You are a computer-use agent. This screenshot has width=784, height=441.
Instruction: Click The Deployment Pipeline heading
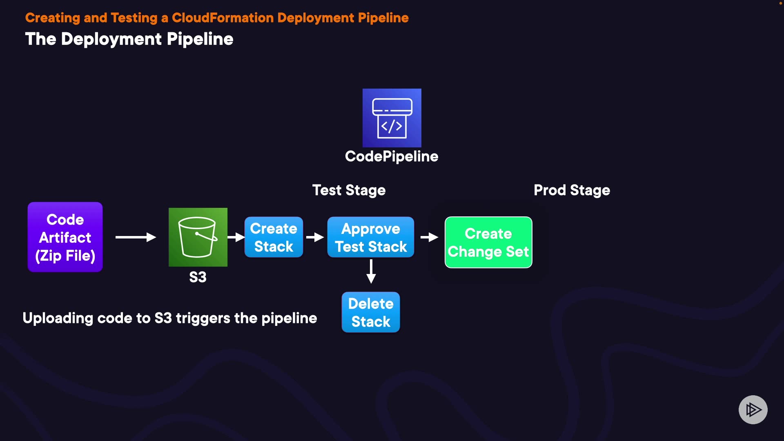[129, 39]
